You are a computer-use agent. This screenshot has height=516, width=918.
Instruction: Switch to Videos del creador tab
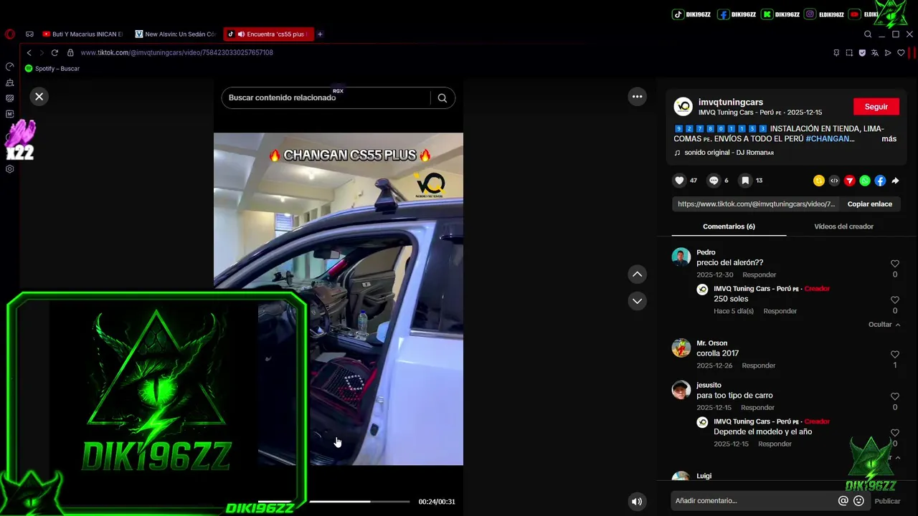click(843, 226)
